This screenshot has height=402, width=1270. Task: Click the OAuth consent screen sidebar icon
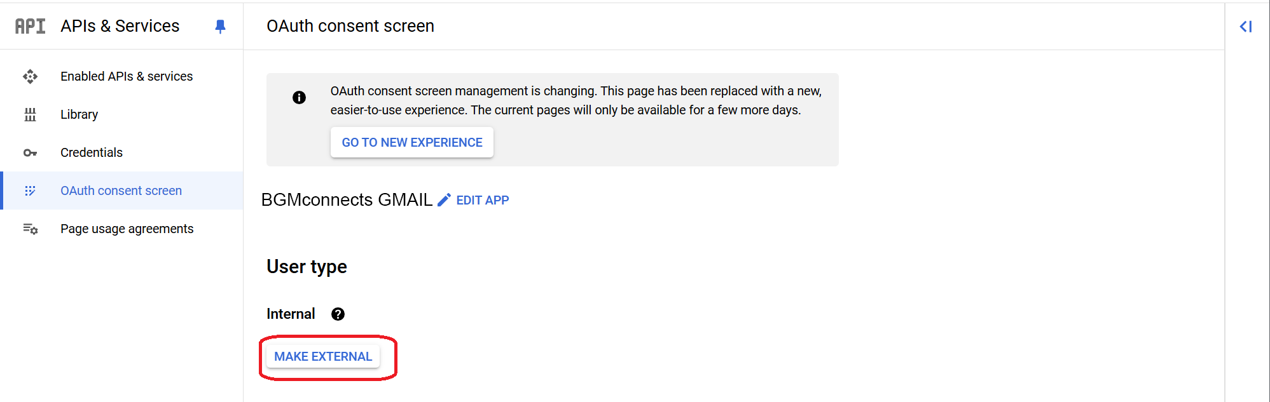click(30, 191)
